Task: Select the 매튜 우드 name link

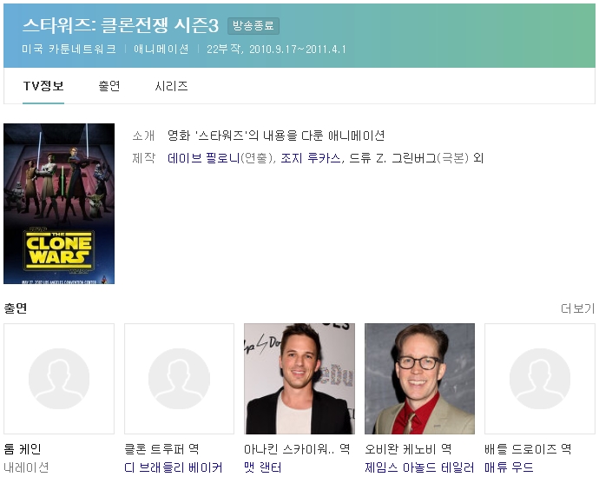Action: pos(509,467)
